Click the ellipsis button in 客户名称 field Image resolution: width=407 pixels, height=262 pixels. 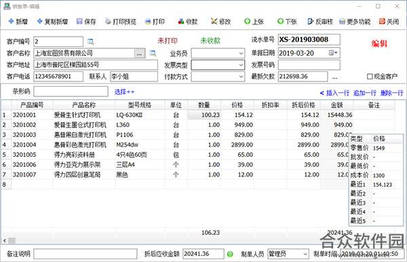139,54
